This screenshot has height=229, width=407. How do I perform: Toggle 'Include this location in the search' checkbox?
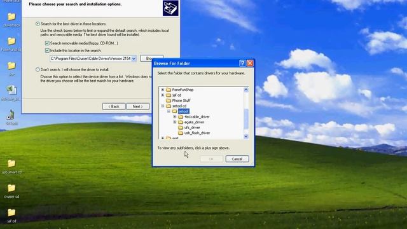(47, 50)
